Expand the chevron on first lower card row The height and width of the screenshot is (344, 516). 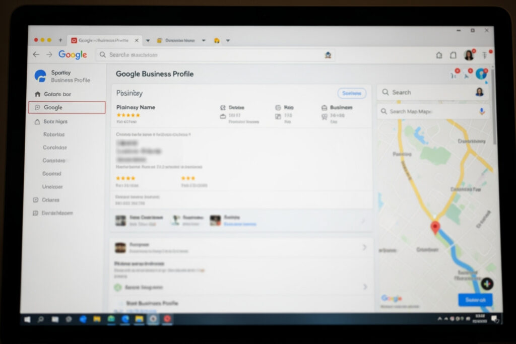(364, 247)
